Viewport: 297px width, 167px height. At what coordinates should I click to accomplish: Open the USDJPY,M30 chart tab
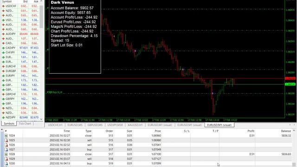click(x=115, y=125)
